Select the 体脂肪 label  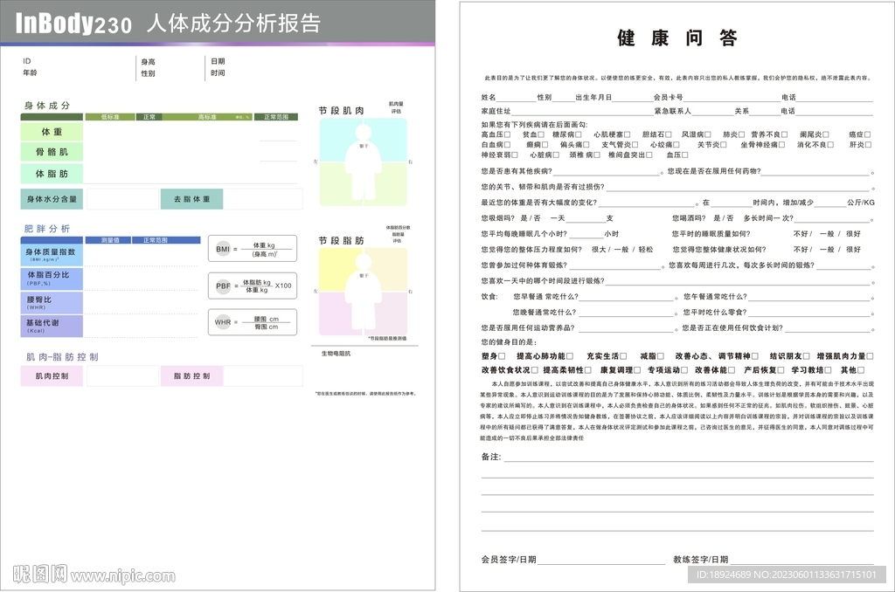click(52, 174)
